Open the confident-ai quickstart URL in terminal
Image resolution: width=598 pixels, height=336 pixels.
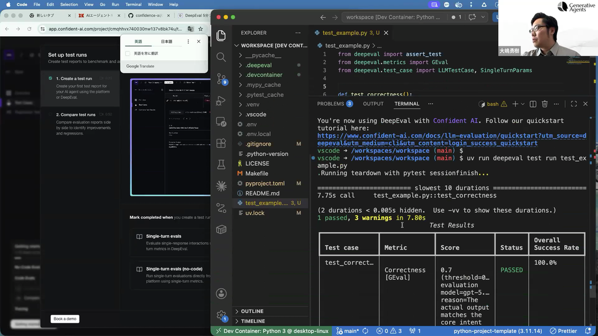pyautogui.click(x=451, y=139)
